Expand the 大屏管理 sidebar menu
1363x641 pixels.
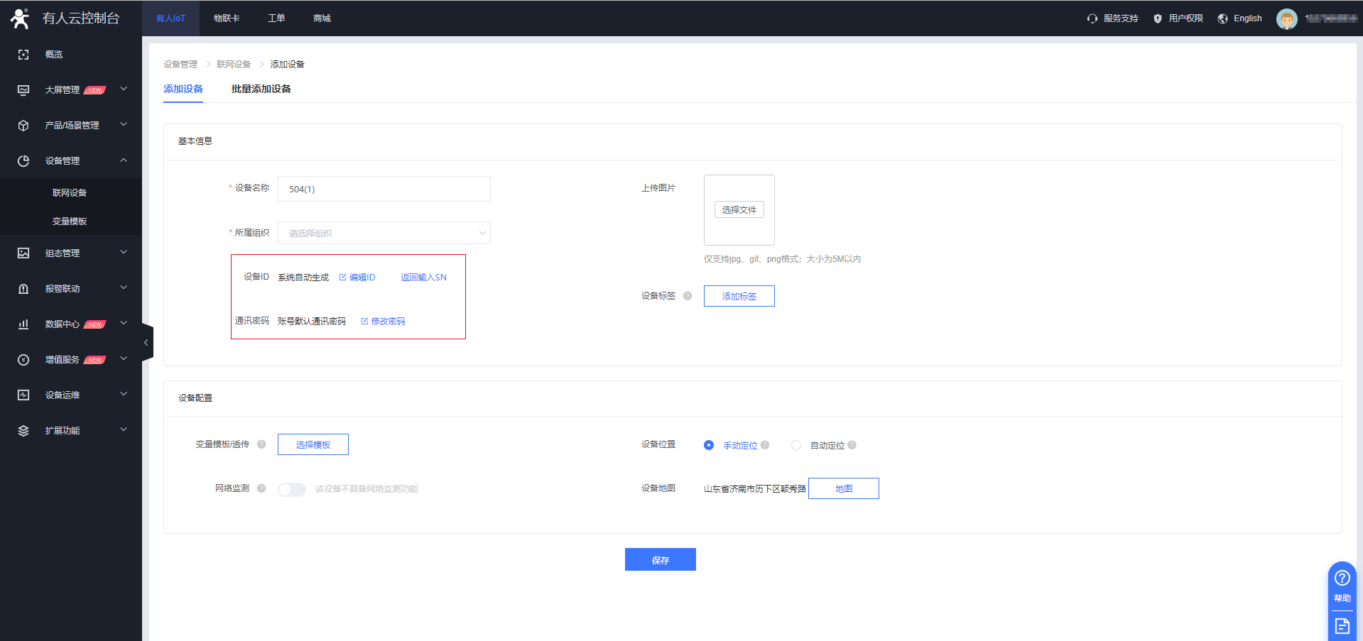tap(71, 90)
